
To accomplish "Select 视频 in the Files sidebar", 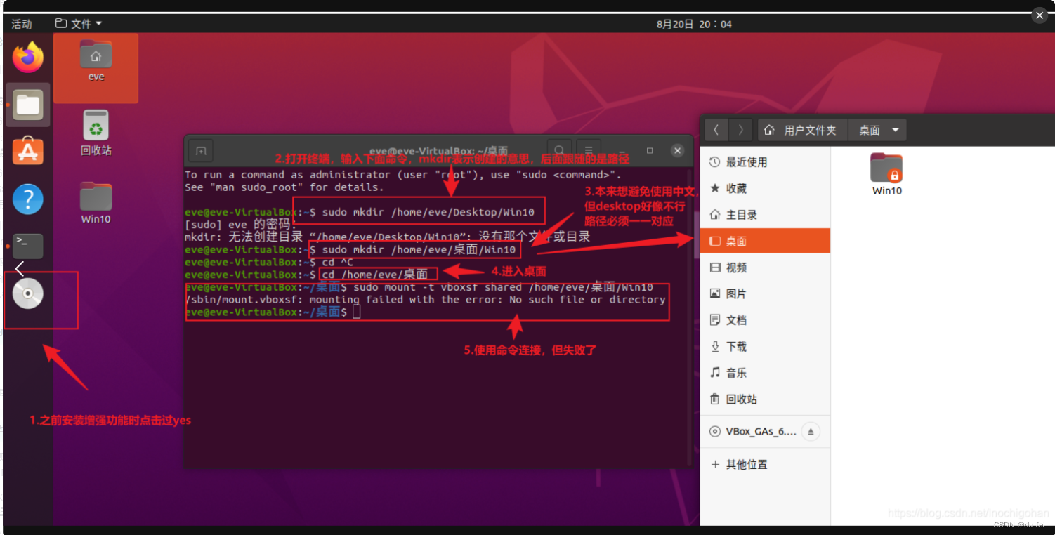I will pos(765,267).
